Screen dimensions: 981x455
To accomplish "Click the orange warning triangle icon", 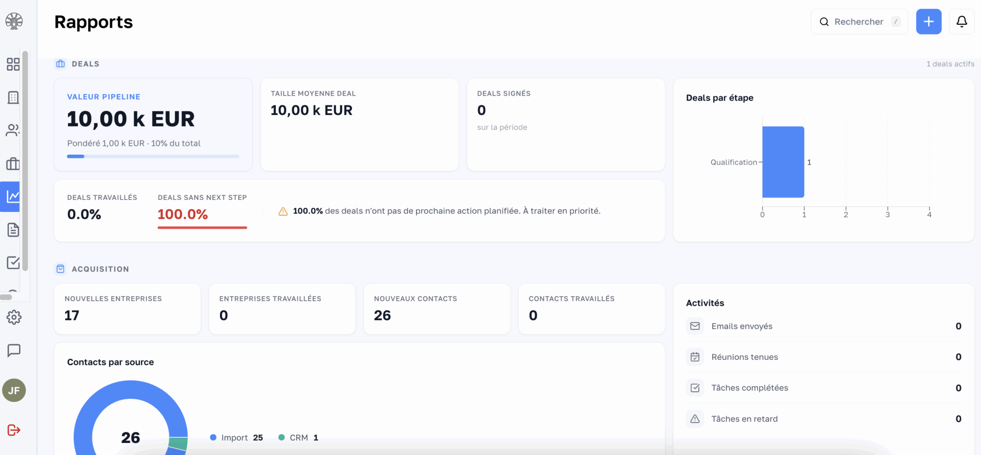I will (283, 211).
